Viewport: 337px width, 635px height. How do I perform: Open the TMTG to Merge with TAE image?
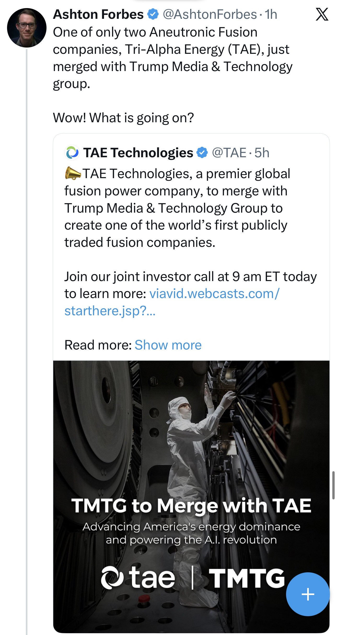point(191,444)
